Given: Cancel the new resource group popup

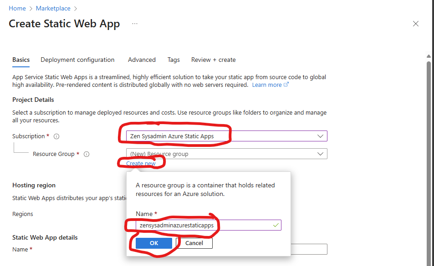Looking at the screenshot, I should point(194,243).
